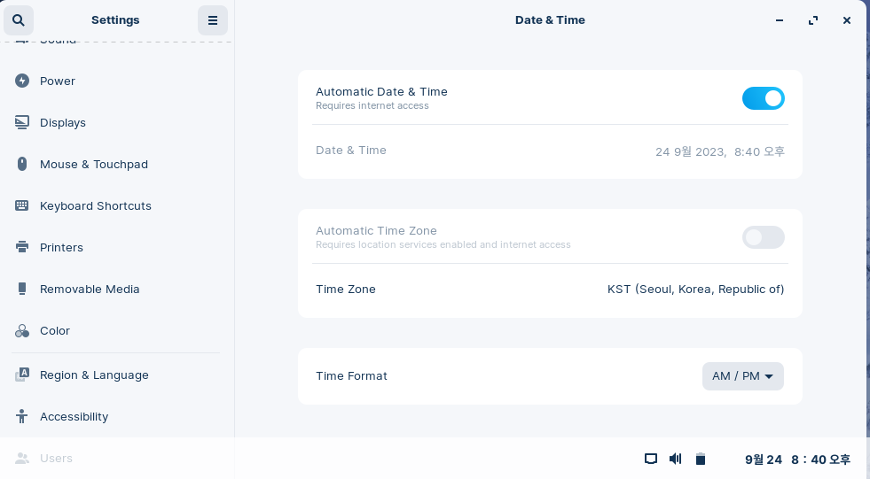Open the settings search magnifier icon
The width and height of the screenshot is (870, 479).
click(19, 20)
